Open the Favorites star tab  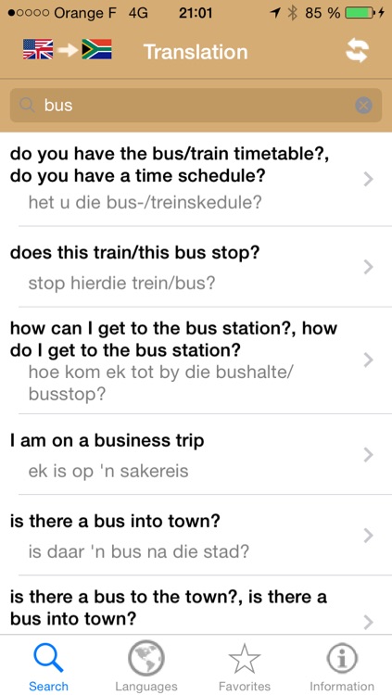(245, 665)
